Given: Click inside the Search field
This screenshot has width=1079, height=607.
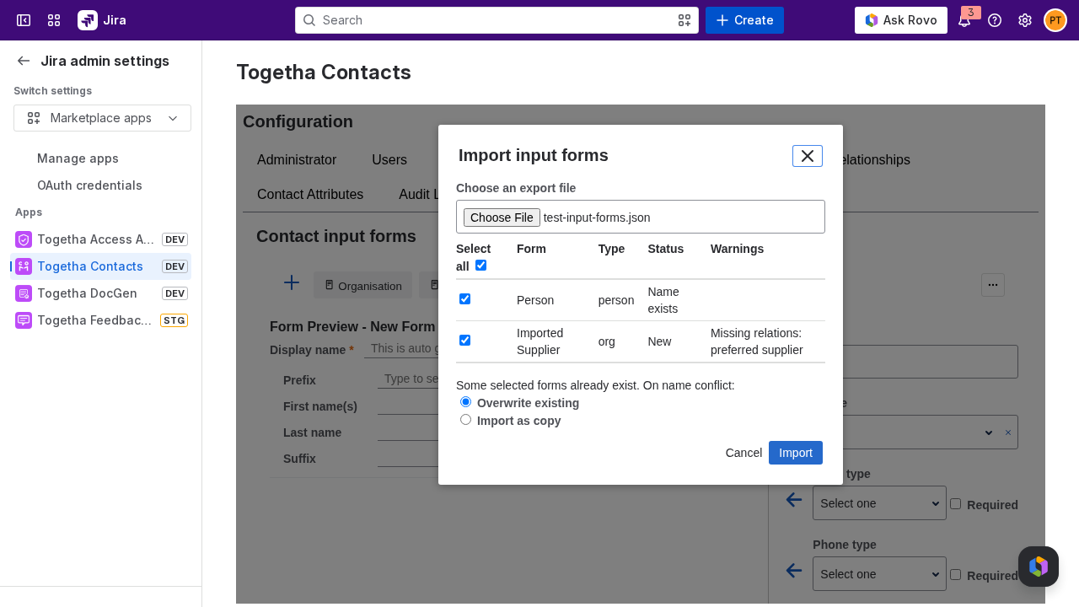Looking at the screenshot, I should [x=497, y=20].
